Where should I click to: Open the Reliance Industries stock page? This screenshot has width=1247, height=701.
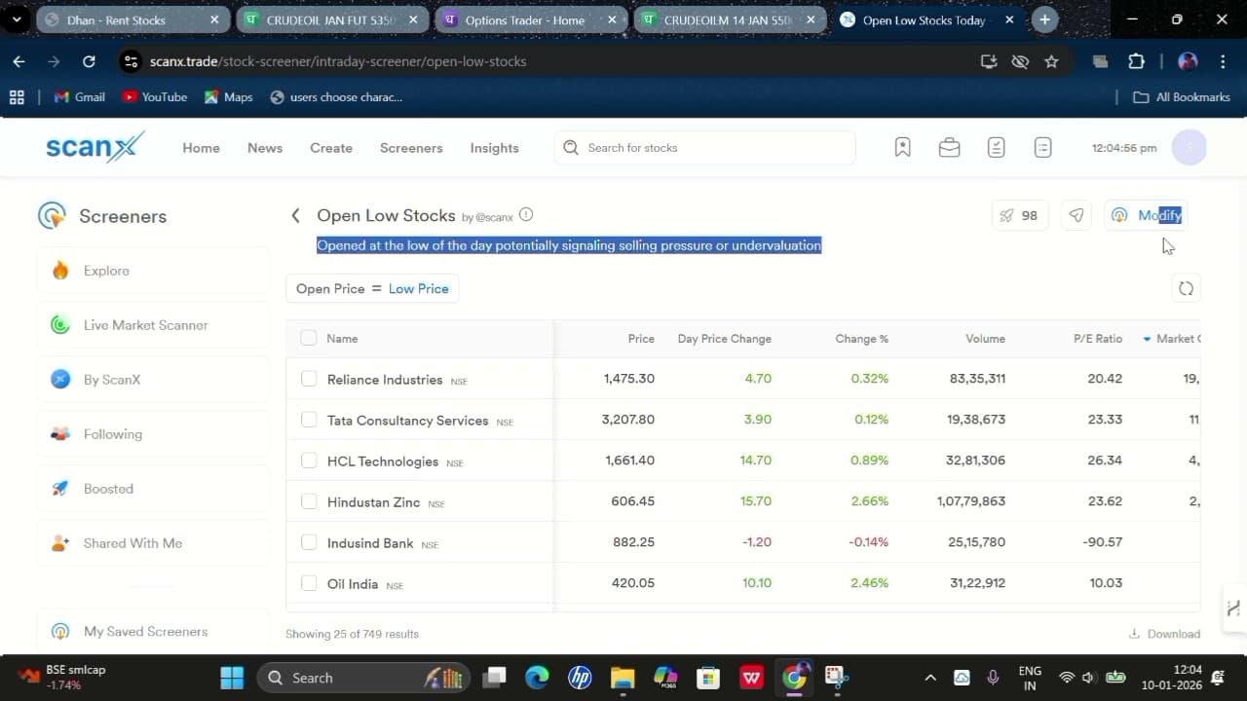385,380
